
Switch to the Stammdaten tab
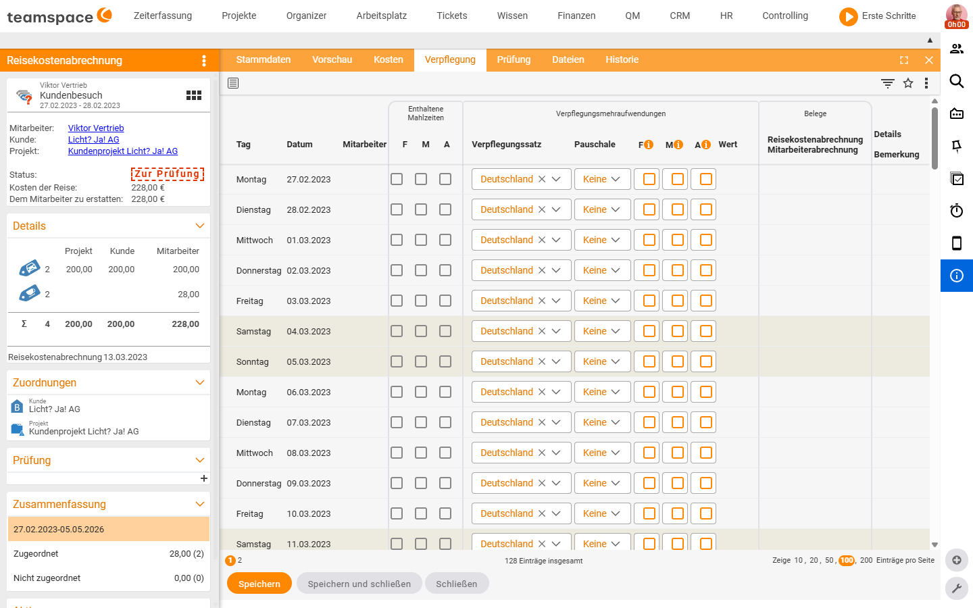264,59
